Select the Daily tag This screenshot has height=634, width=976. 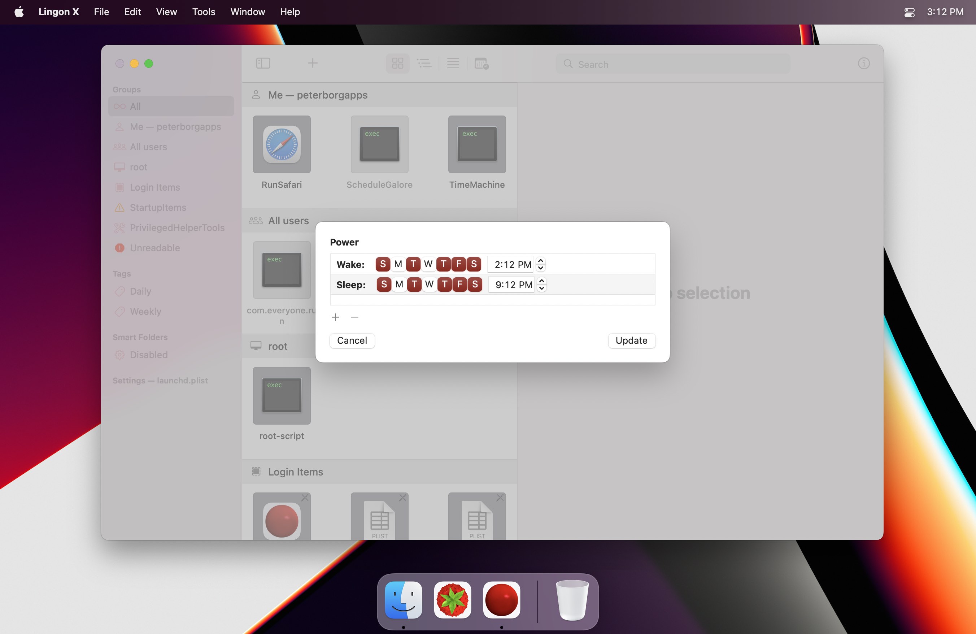point(171,291)
